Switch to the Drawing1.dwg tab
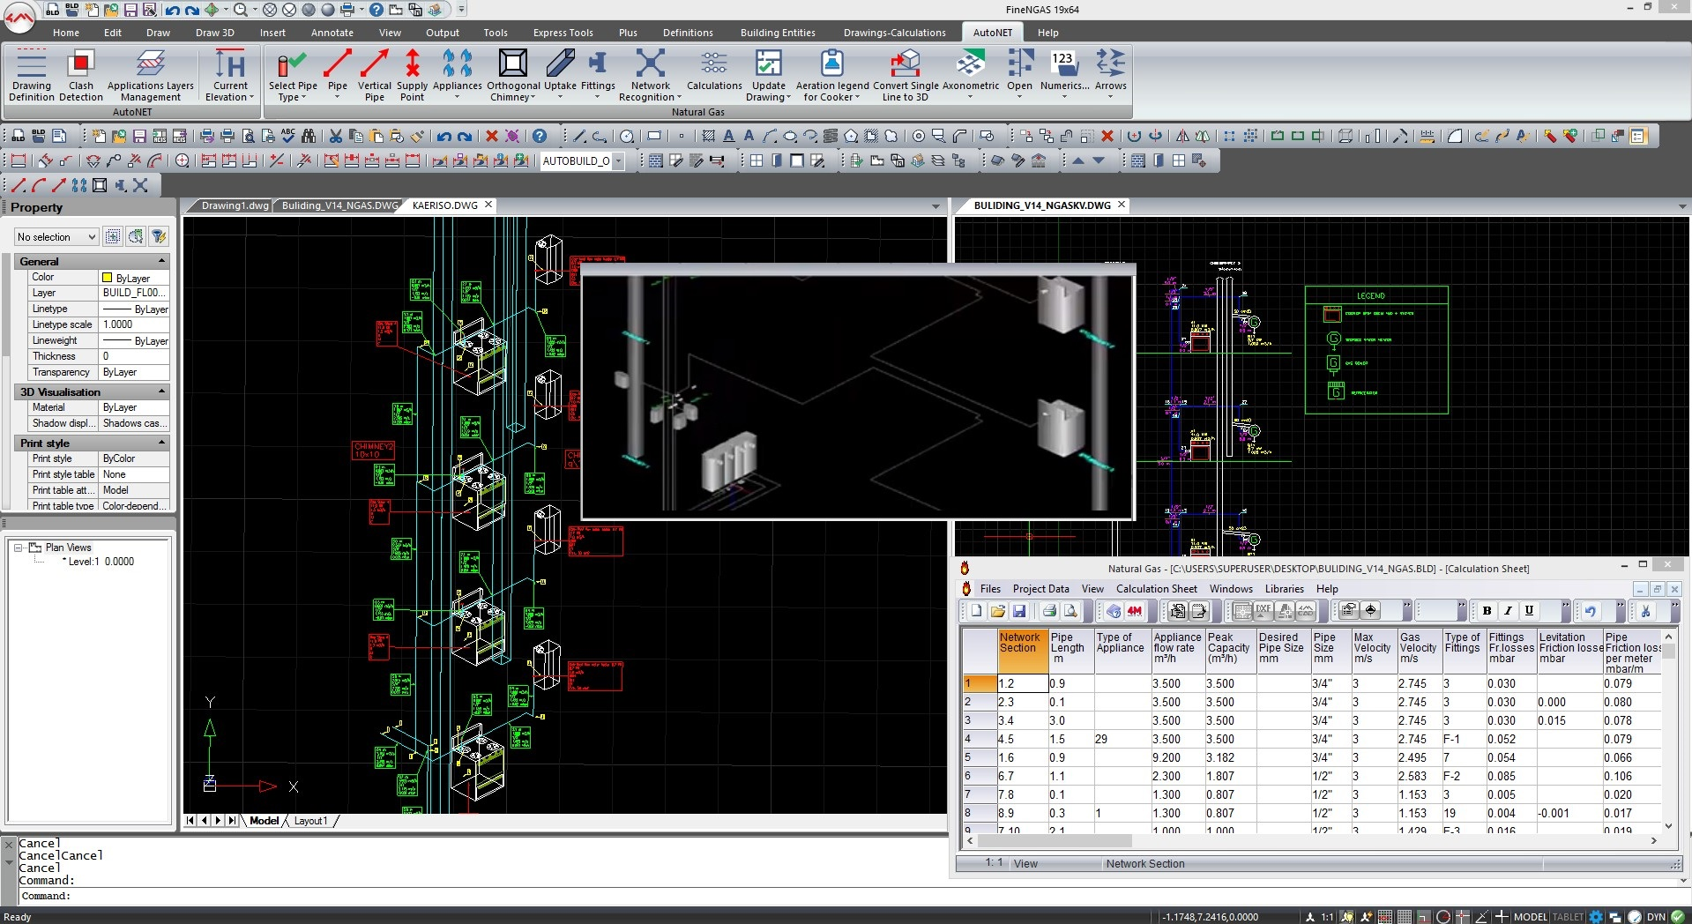1692x924 pixels. coord(234,205)
